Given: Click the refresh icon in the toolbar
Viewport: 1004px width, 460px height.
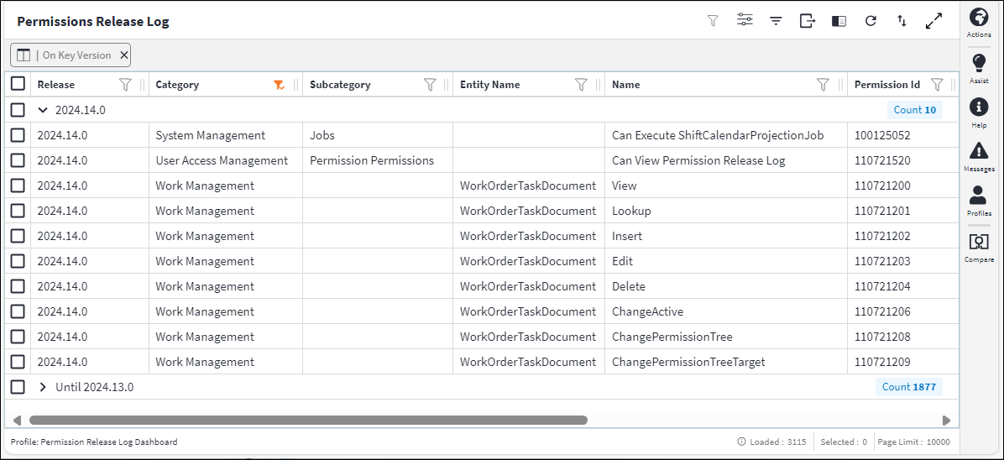Looking at the screenshot, I should pyautogui.click(x=871, y=21).
